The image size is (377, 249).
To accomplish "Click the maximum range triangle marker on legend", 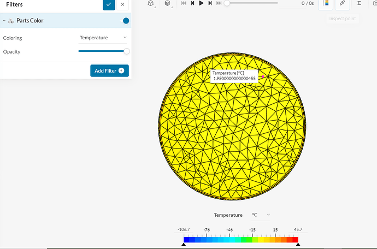I will 298,245.
